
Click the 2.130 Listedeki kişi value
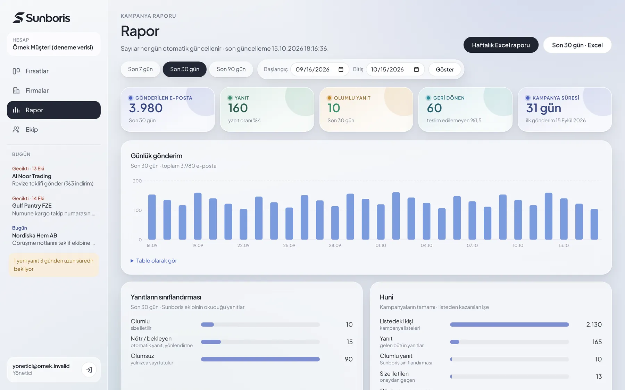pyautogui.click(x=594, y=324)
